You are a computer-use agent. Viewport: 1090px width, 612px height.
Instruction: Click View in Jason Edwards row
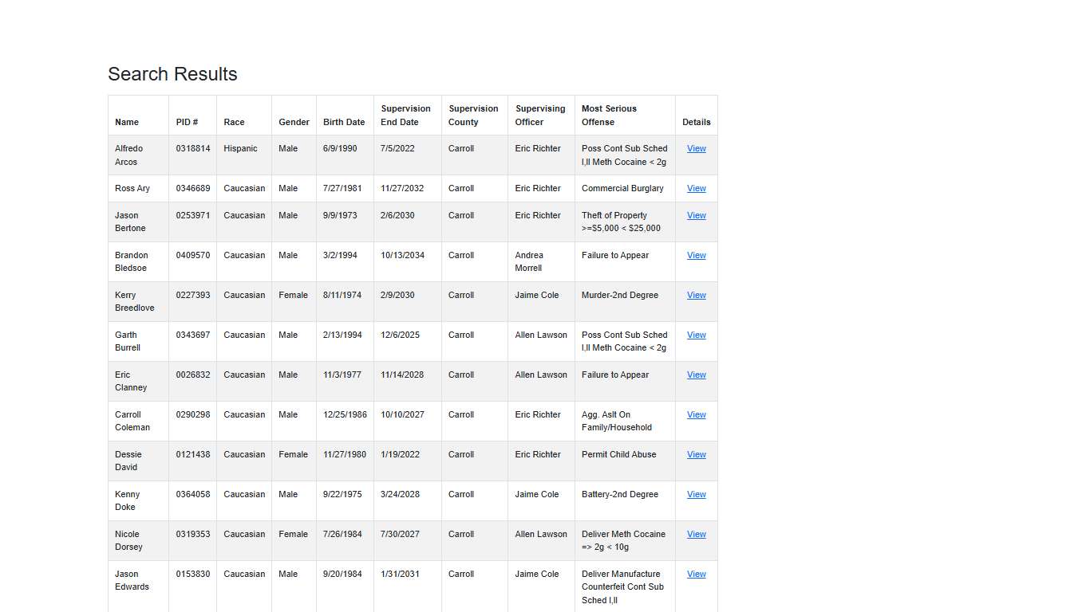click(696, 575)
